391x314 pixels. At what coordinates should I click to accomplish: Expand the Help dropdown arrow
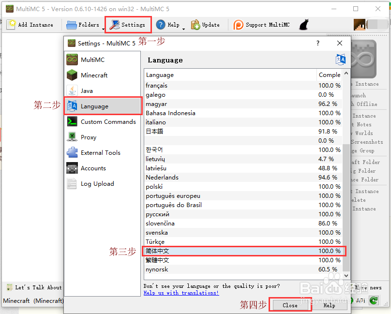[x=183, y=29]
